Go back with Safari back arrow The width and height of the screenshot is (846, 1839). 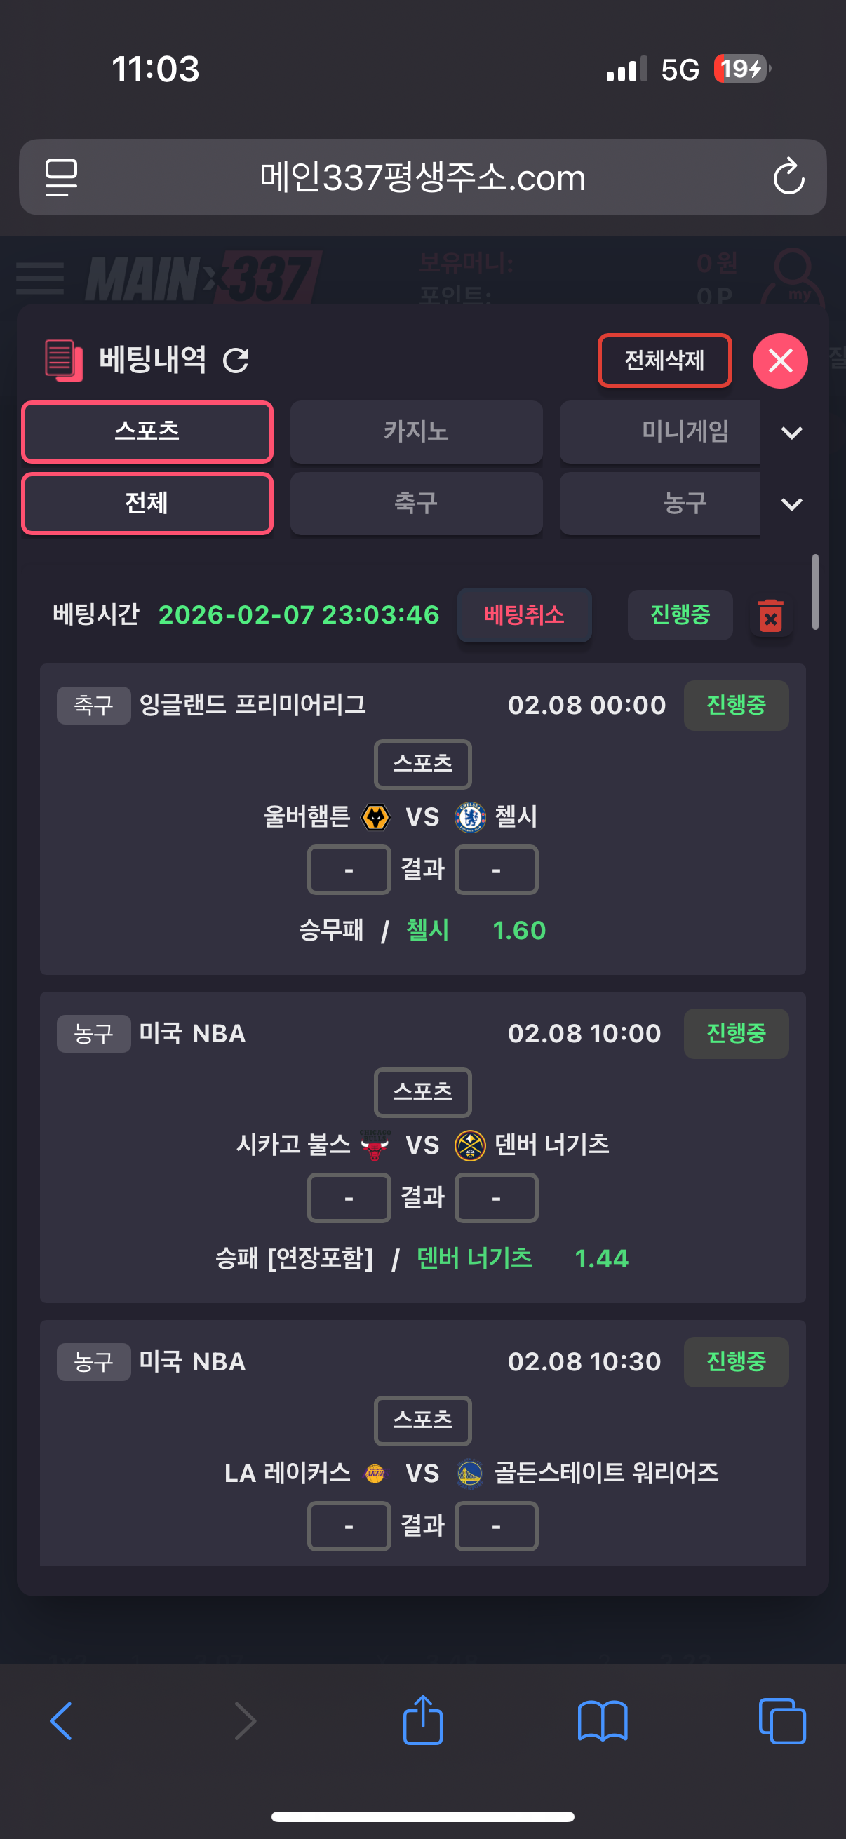coord(62,1720)
